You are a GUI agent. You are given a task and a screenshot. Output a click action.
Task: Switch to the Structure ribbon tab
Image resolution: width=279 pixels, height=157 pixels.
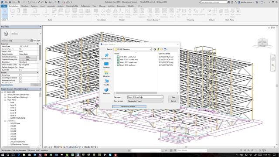coord(25,6)
